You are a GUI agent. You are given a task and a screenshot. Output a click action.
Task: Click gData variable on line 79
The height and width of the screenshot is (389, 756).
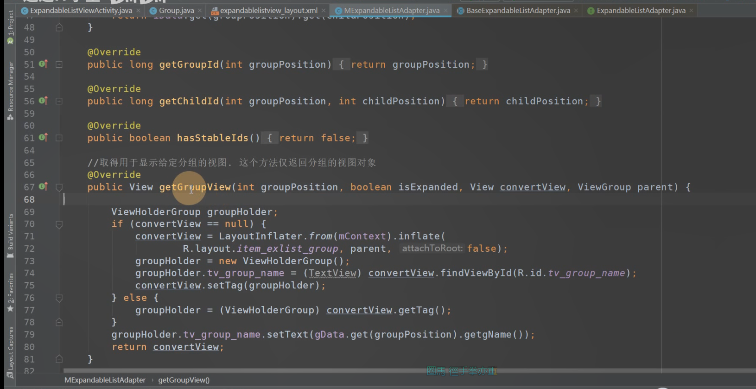[330, 335]
